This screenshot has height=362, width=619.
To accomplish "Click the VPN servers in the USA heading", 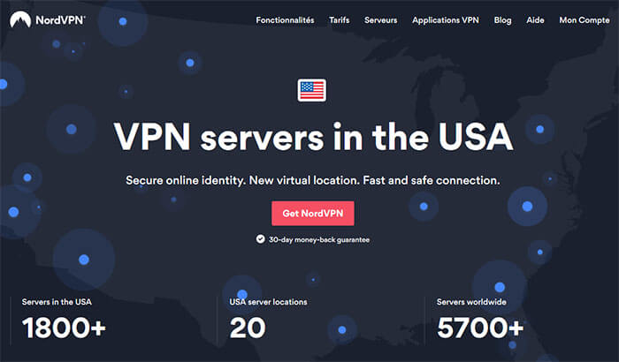I will (x=313, y=137).
